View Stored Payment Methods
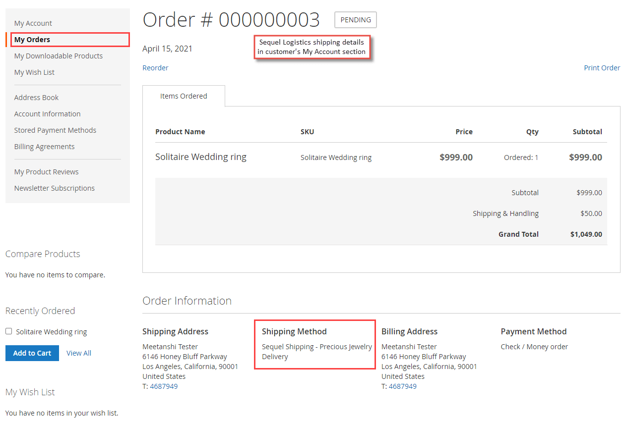This screenshot has width=624, height=422. point(55,130)
